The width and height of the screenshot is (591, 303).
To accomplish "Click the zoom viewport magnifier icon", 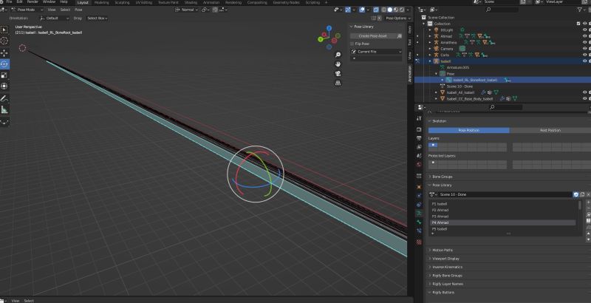I will pos(338,55).
